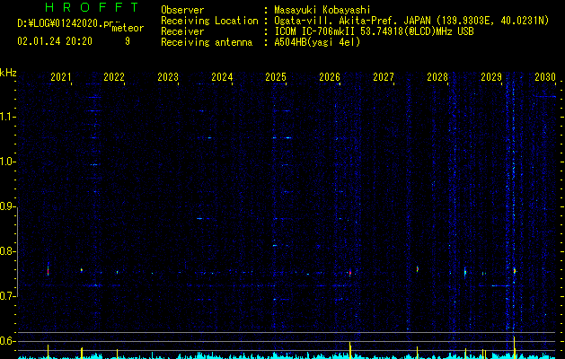Click the 2027 time axis marker
Viewport: 565px width, 359px height.
pos(384,77)
